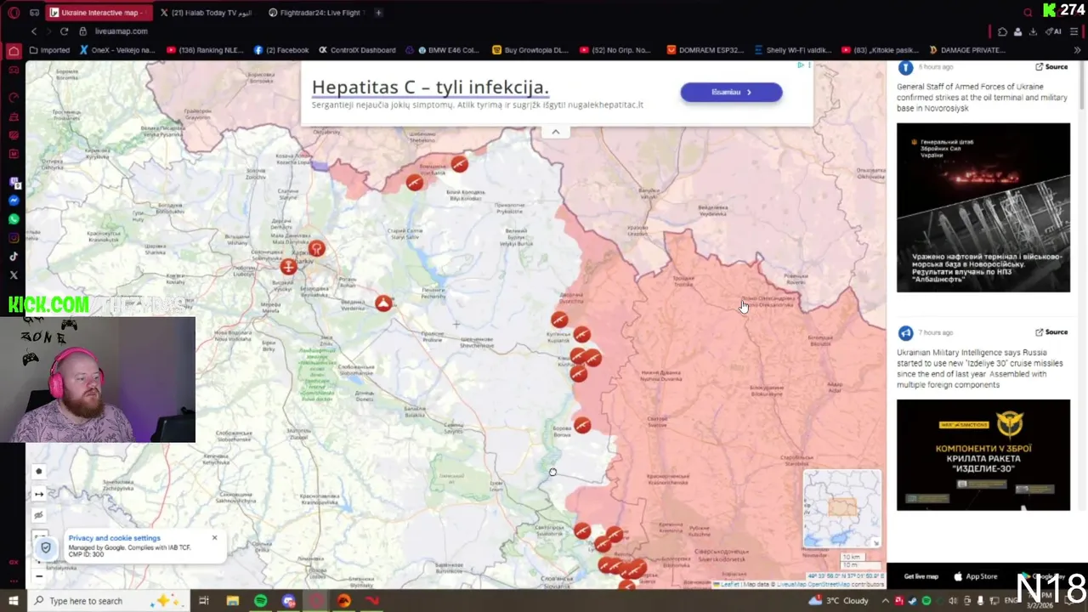Click the App Store download button
The width and height of the screenshot is (1088, 612).
click(x=976, y=576)
